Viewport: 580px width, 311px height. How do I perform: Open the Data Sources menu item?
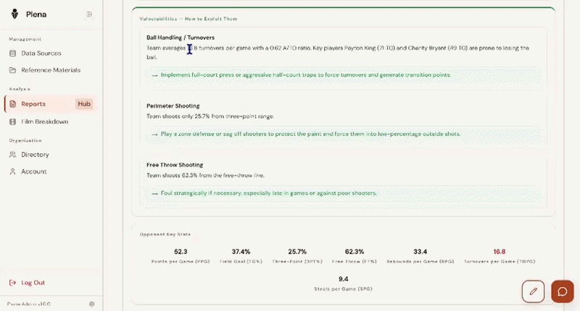pos(41,53)
